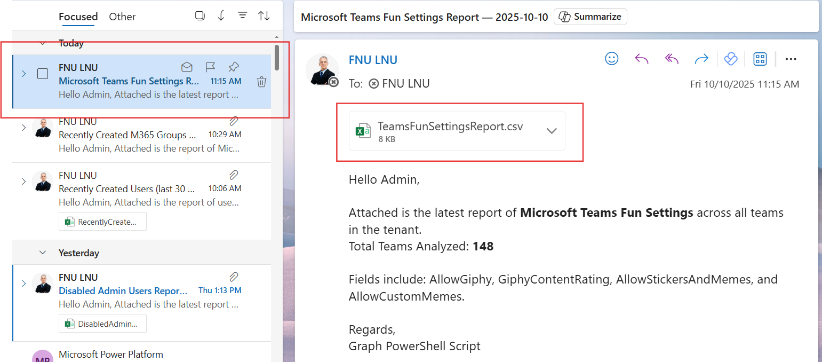Pin the selected email to top
Image resolution: width=822 pixels, height=362 pixels.
coord(233,67)
